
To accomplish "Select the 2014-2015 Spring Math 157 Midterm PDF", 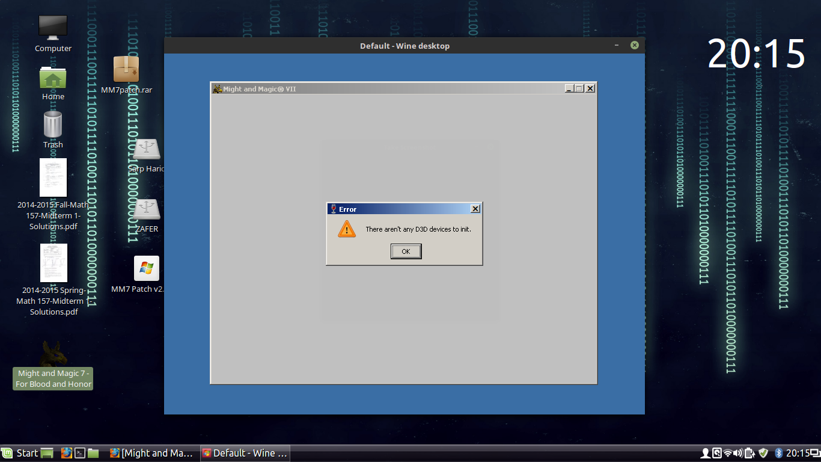I will click(53, 263).
